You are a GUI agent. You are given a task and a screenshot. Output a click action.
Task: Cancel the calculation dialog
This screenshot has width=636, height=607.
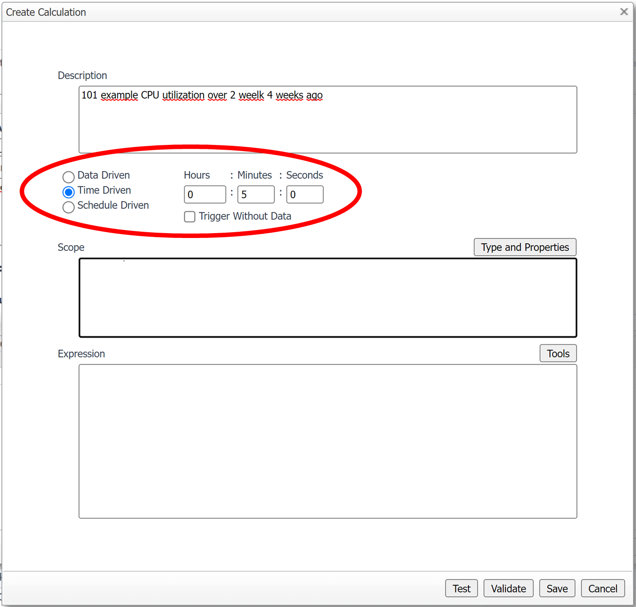603,588
